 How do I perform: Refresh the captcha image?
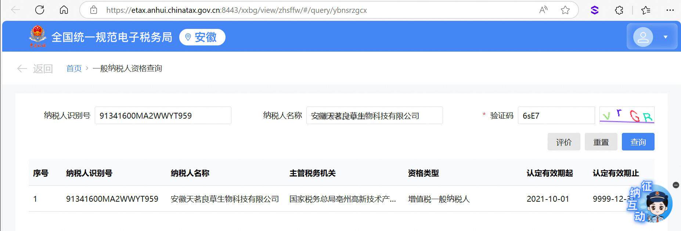point(627,115)
